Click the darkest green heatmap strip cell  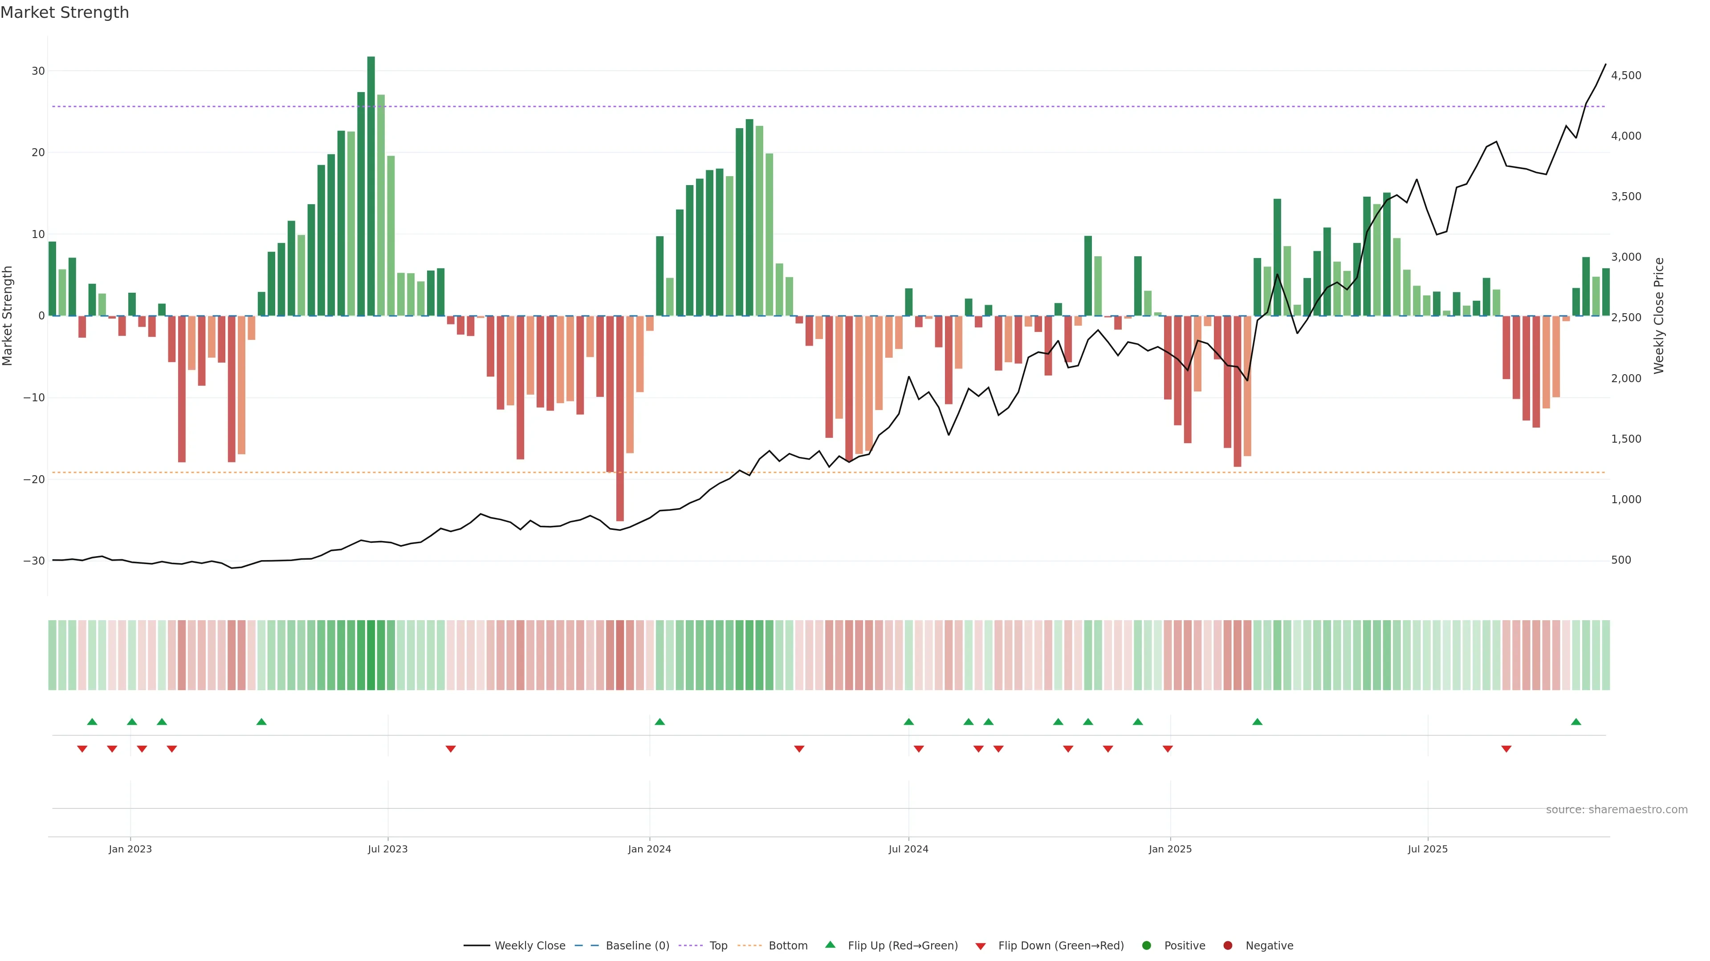371,655
